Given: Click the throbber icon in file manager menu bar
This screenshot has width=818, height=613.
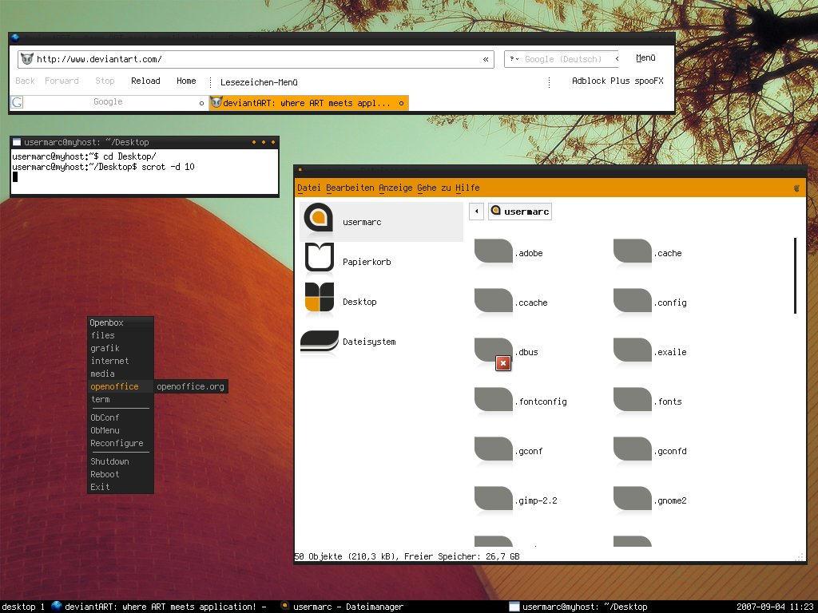Looking at the screenshot, I should click(796, 188).
